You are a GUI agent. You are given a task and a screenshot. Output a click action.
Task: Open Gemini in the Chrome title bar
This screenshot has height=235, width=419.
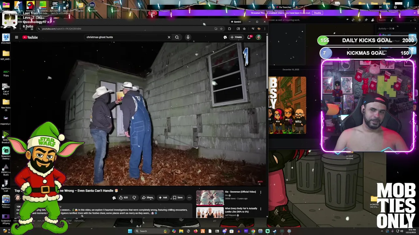(x=236, y=22)
